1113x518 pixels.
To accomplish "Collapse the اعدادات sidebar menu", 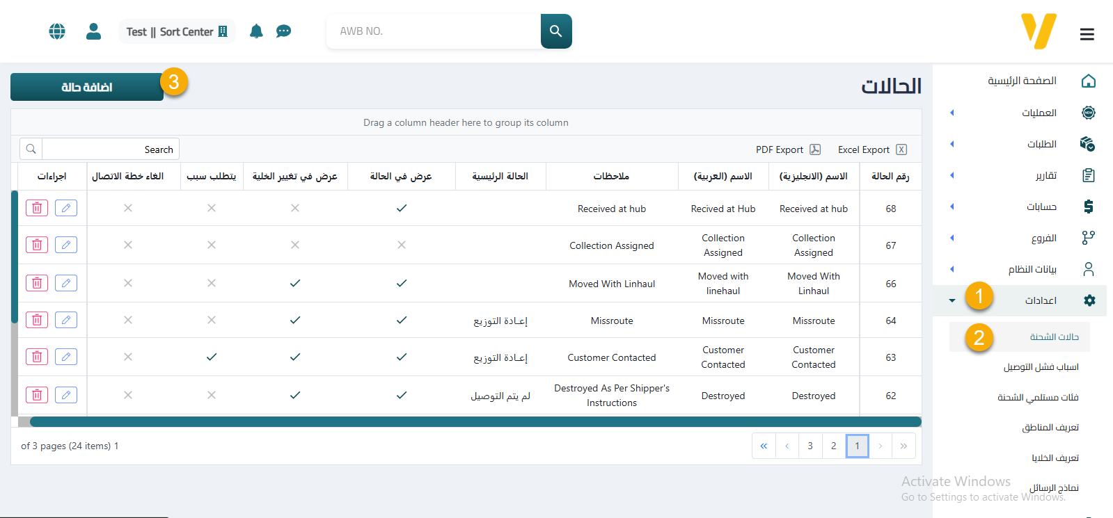I will (952, 300).
